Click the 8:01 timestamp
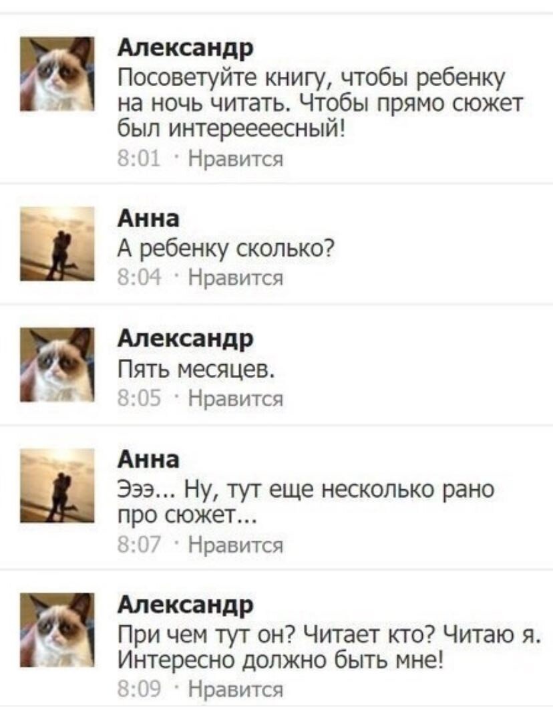The width and height of the screenshot is (553, 715). [139, 158]
